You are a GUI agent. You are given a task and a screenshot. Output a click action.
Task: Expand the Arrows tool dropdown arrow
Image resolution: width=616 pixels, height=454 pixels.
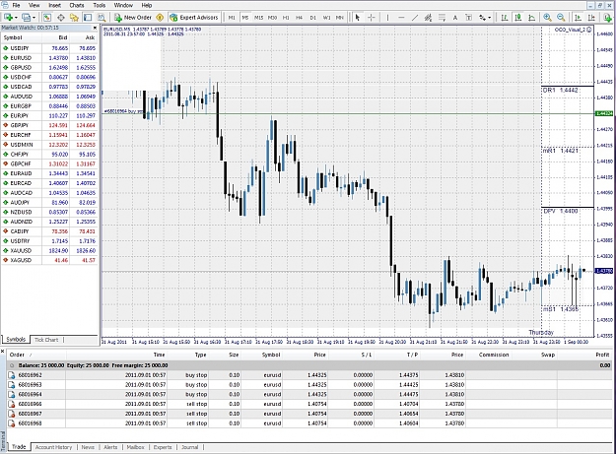[x=490, y=18]
